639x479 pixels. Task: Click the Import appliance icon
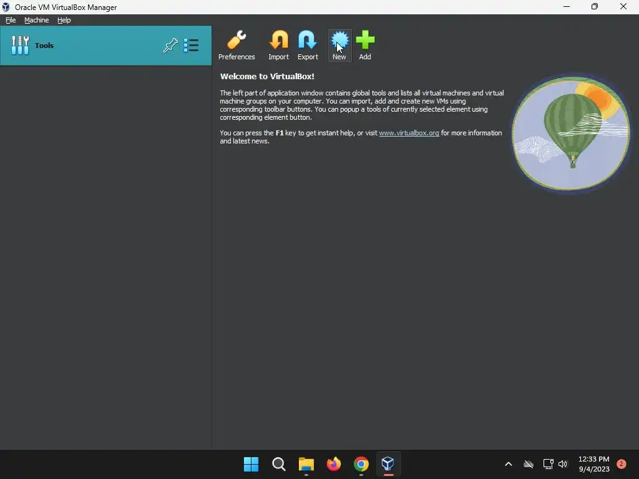pos(279,45)
